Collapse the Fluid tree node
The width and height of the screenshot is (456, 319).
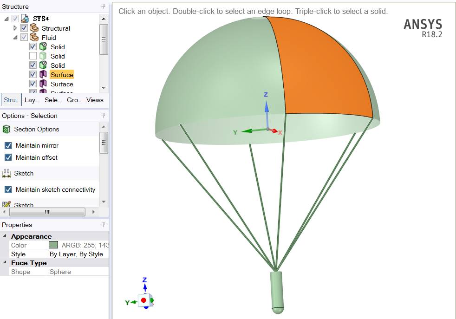click(15, 38)
